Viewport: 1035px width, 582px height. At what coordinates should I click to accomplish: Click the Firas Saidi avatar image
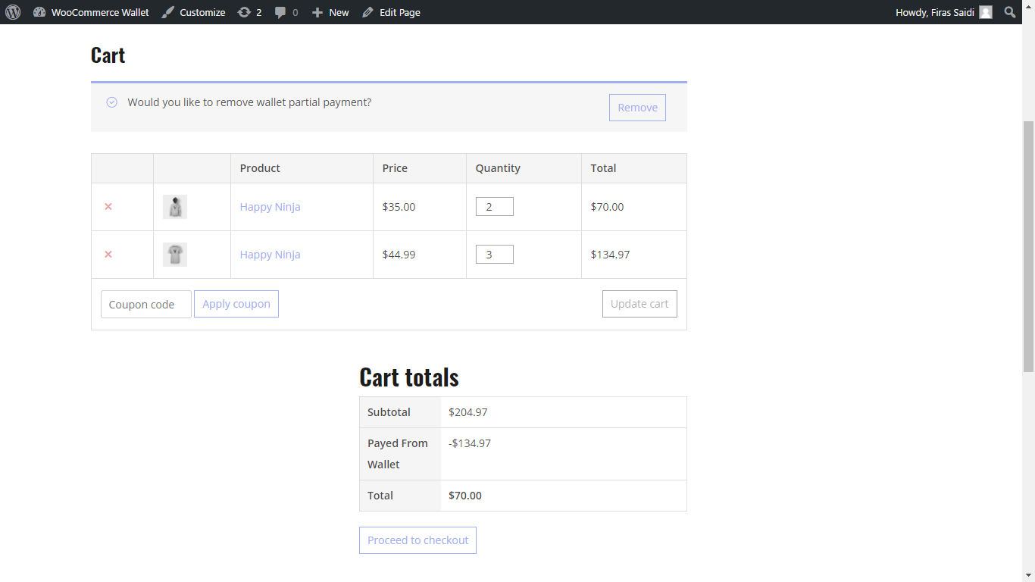(x=985, y=12)
